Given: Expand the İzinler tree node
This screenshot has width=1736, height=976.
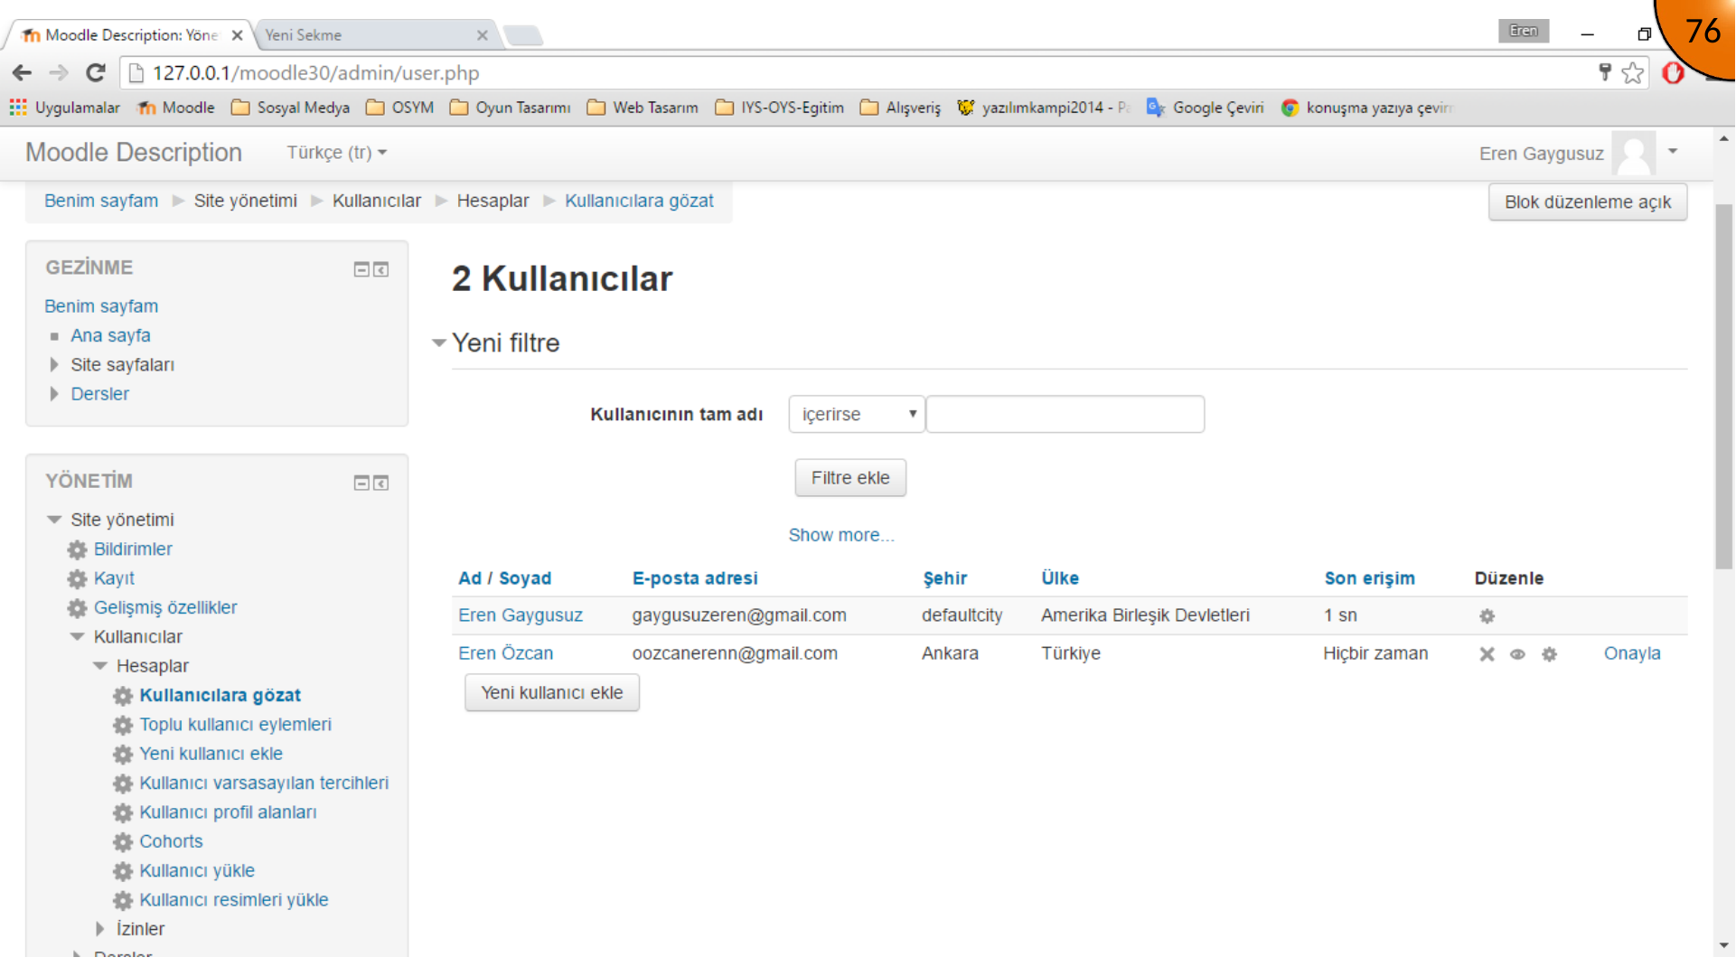Looking at the screenshot, I should click(x=99, y=929).
